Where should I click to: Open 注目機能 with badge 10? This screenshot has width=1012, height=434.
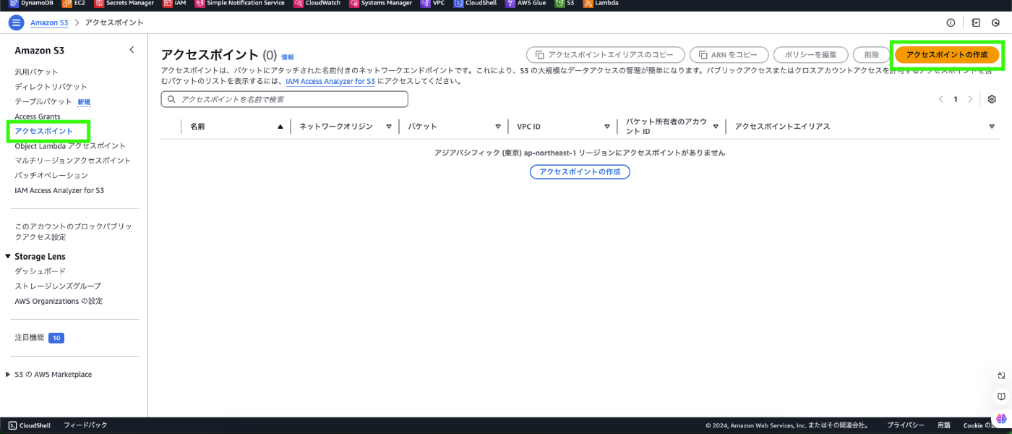point(40,338)
